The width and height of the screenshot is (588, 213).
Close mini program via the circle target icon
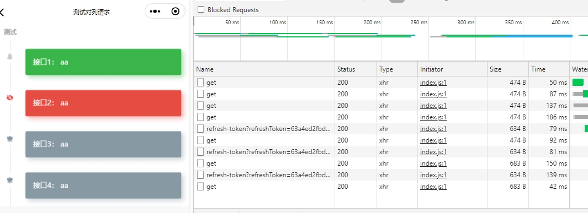coord(175,11)
